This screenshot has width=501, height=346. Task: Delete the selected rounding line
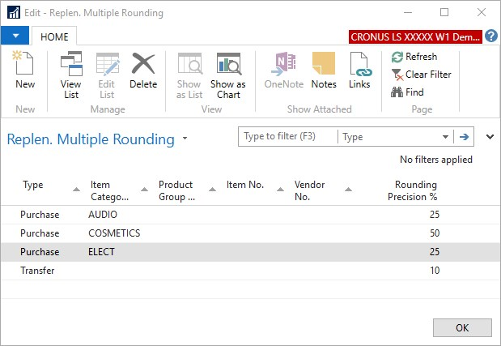143,70
